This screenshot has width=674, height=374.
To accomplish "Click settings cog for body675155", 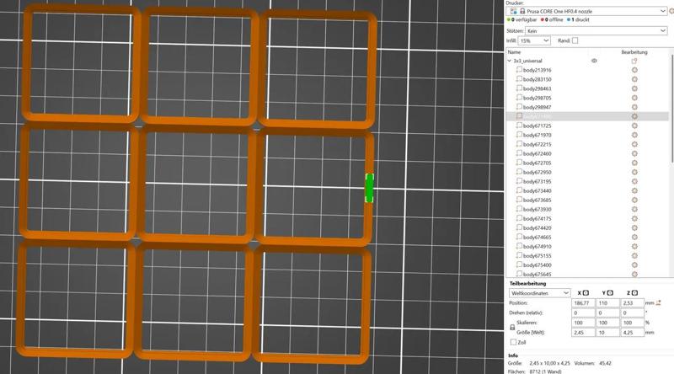I will point(634,256).
